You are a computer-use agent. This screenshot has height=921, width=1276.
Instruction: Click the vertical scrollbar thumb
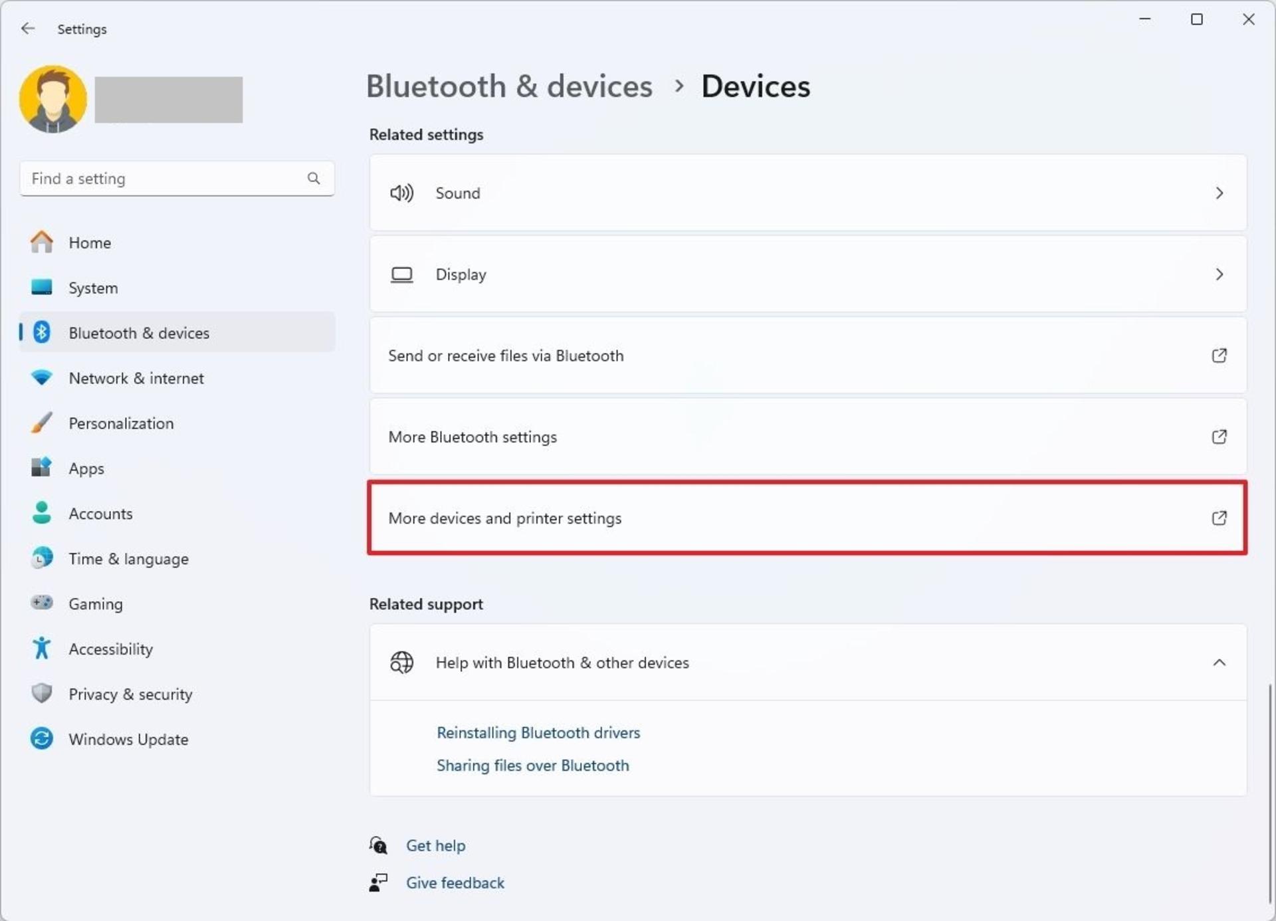[x=1270, y=793]
